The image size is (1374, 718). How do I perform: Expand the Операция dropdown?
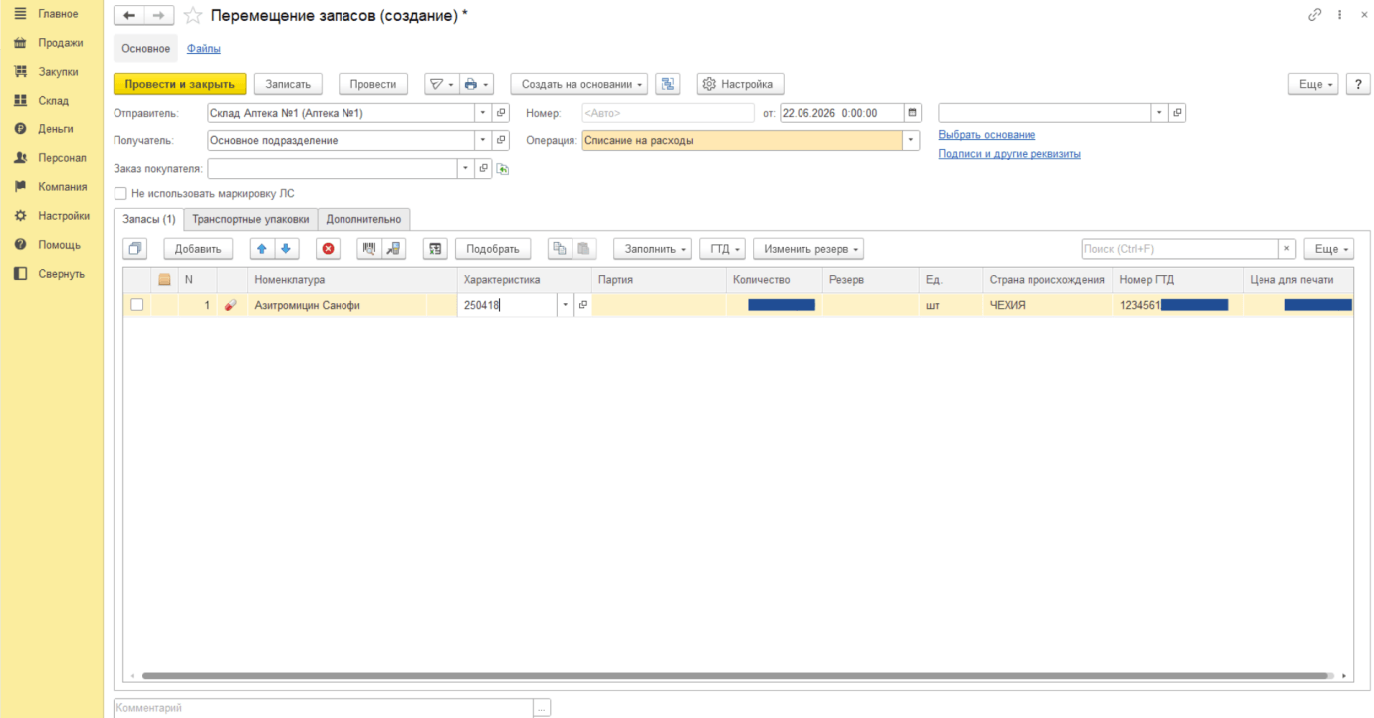point(911,140)
